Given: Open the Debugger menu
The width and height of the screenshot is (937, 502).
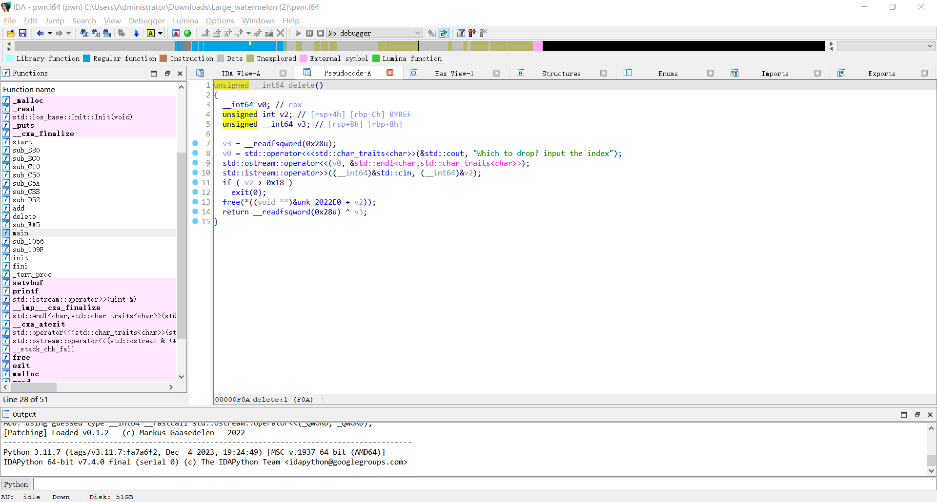Looking at the screenshot, I should (147, 20).
